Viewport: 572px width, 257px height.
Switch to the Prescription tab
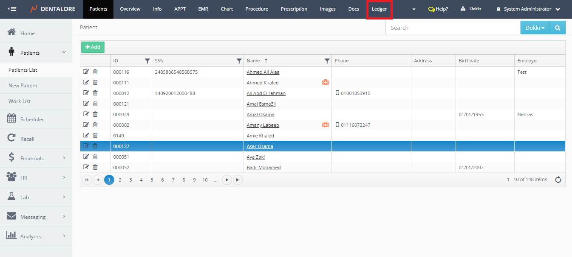[x=294, y=9]
